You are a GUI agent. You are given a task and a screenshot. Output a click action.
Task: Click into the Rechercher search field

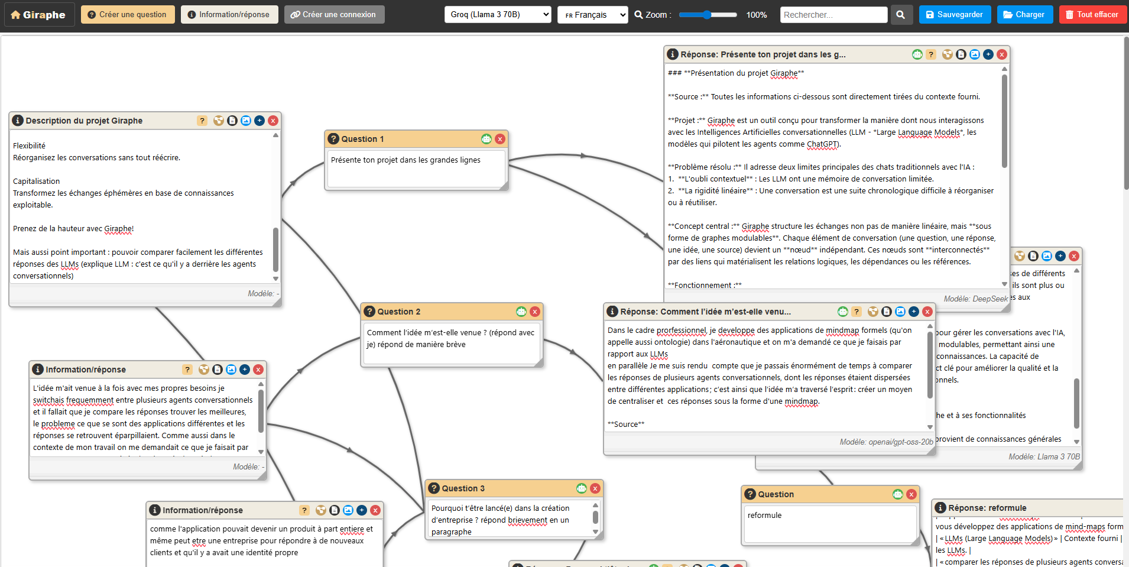point(833,15)
